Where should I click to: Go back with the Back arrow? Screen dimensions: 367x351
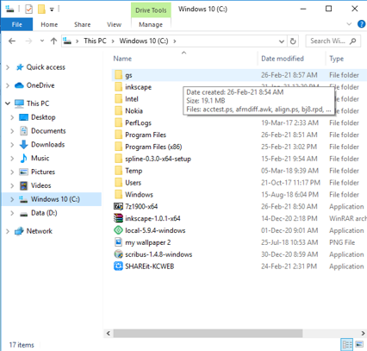click(12, 41)
